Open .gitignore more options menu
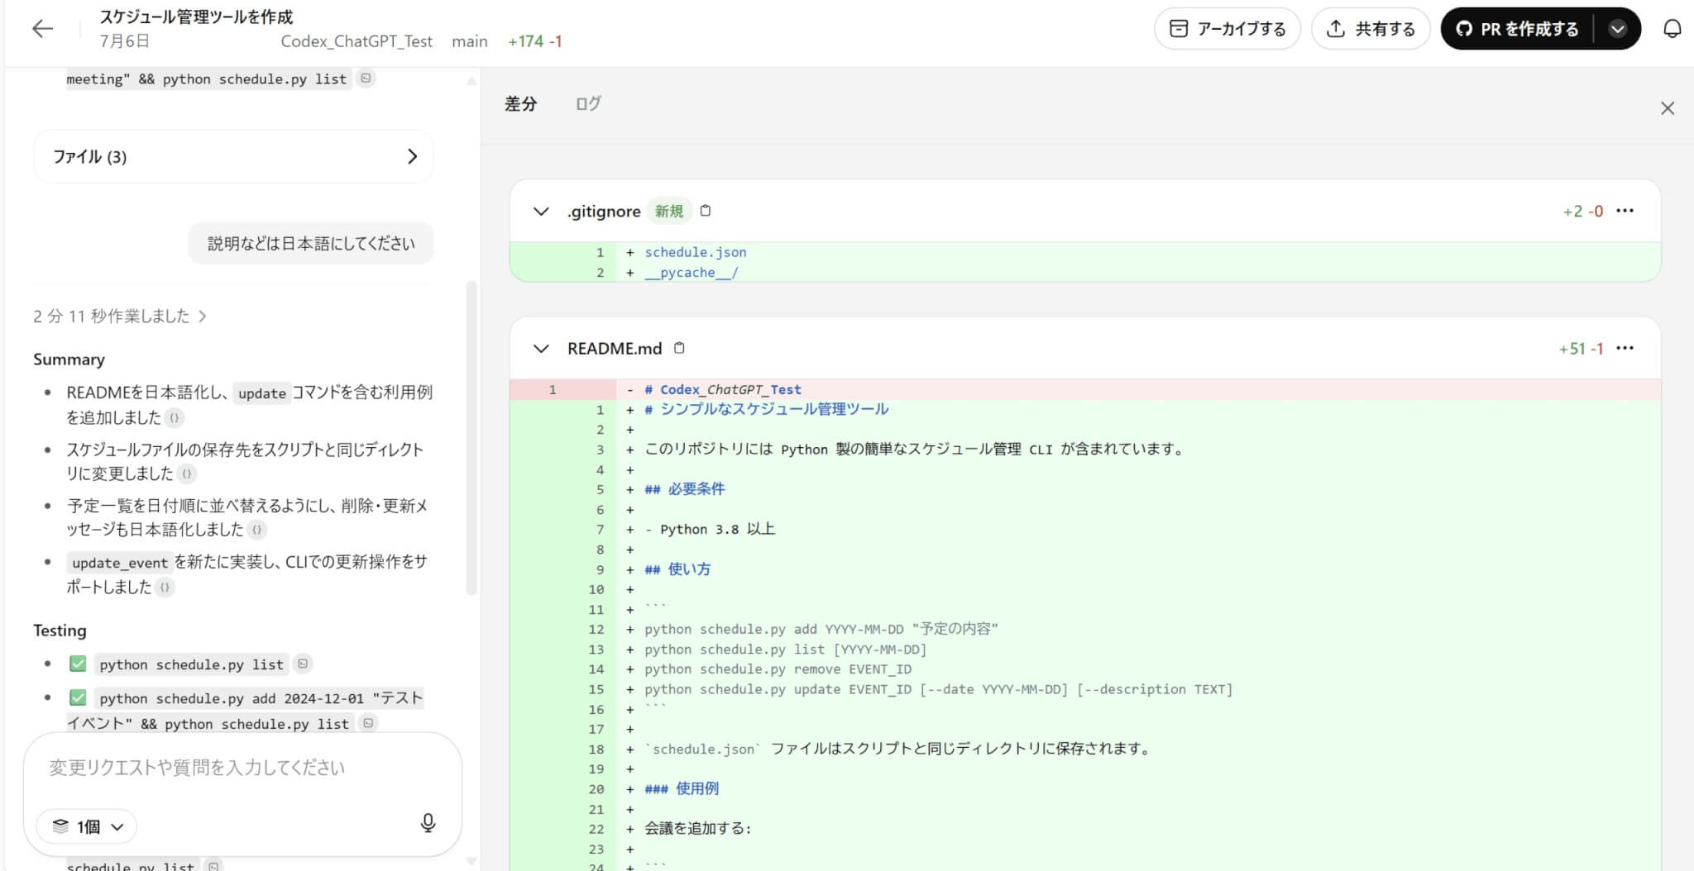Image resolution: width=1694 pixels, height=871 pixels. (1625, 211)
